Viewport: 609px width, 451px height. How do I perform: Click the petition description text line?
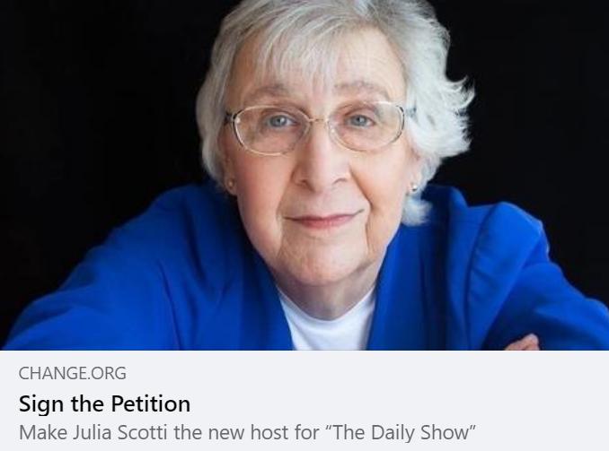[247, 432]
